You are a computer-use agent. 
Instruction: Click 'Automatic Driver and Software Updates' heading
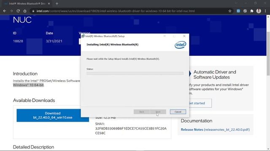pyautogui.click(x=215, y=75)
